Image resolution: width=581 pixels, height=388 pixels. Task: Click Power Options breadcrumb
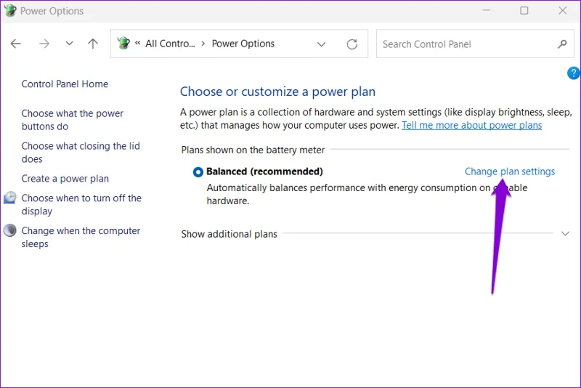tap(243, 44)
